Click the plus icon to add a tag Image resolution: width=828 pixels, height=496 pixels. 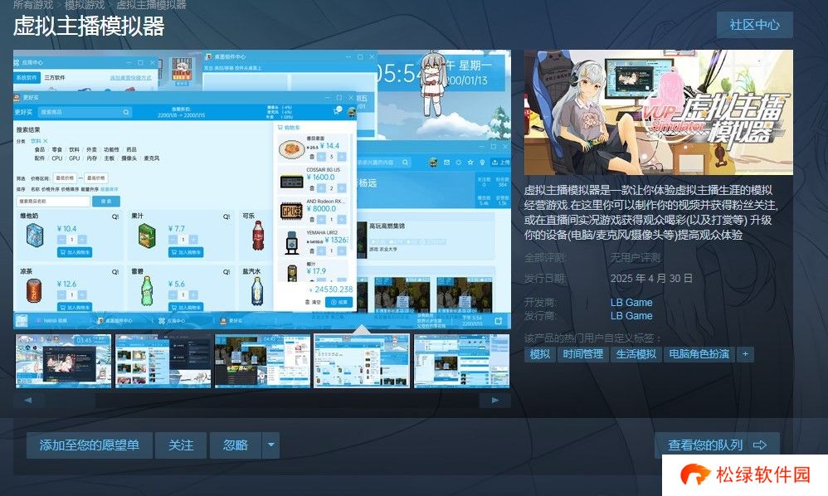pyautogui.click(x=745, y=354)
